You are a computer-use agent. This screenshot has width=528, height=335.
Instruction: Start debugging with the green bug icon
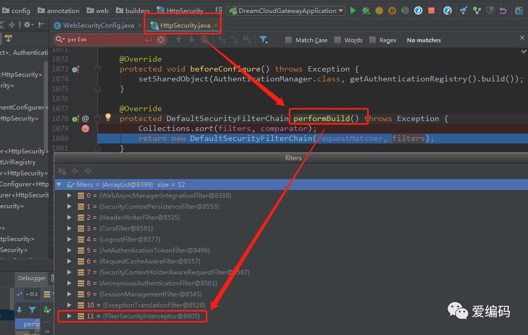pyautogui.click(x=366, y=11)
